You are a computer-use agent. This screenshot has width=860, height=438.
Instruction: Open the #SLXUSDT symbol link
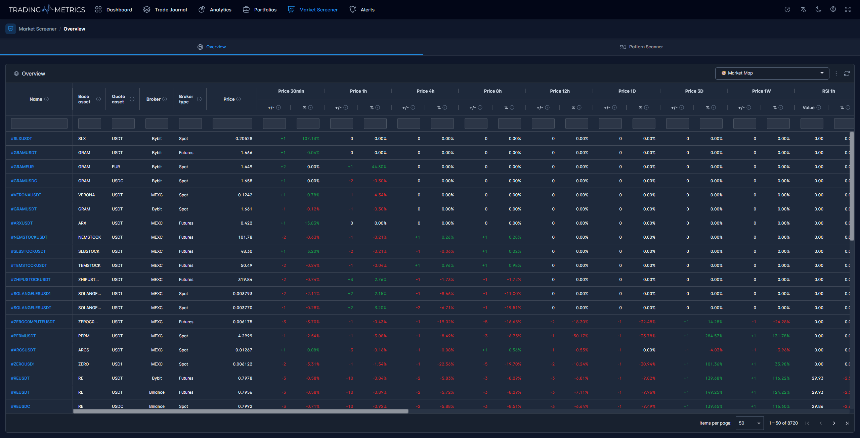coord(21,139)
